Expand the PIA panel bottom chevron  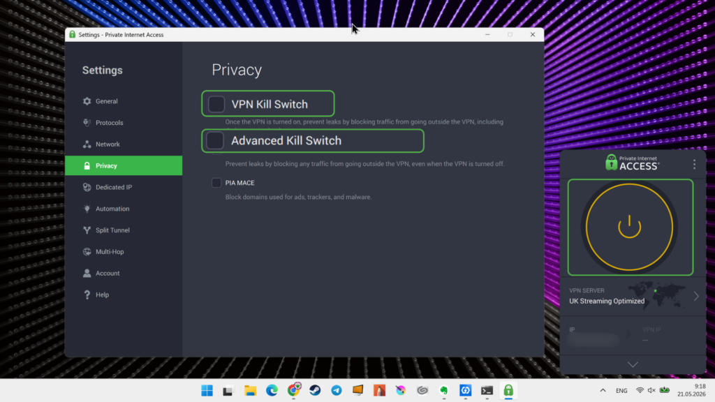tap(633, 364)
